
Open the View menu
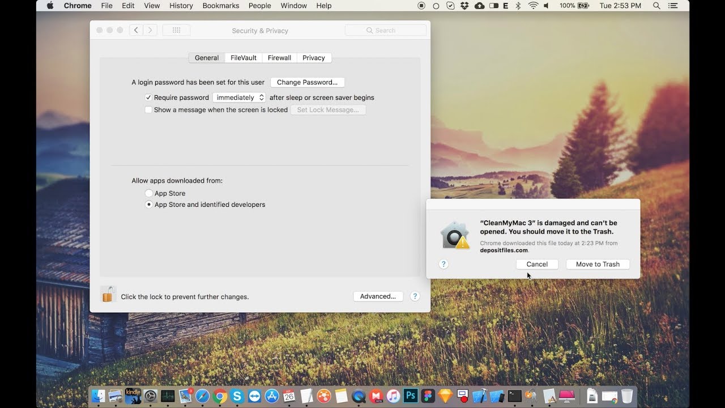tap(152, 6)
